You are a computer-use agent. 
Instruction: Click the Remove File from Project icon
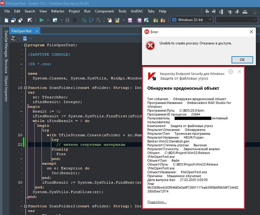pos(163,20)
